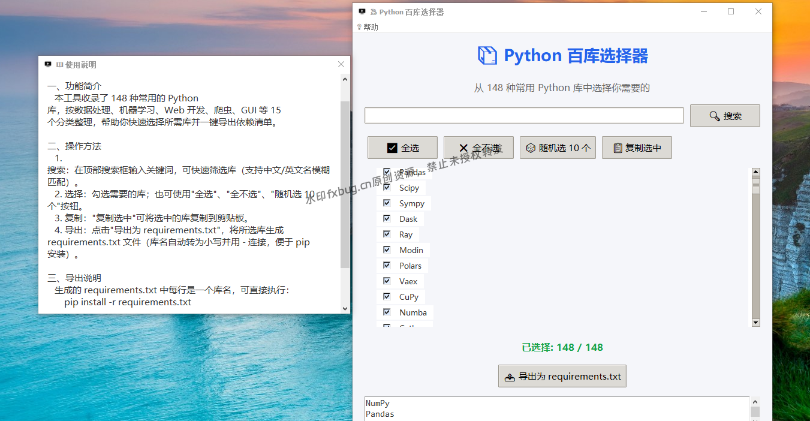
Task: Uncheck the Scipy checkbox
Action: click(387, 188)
